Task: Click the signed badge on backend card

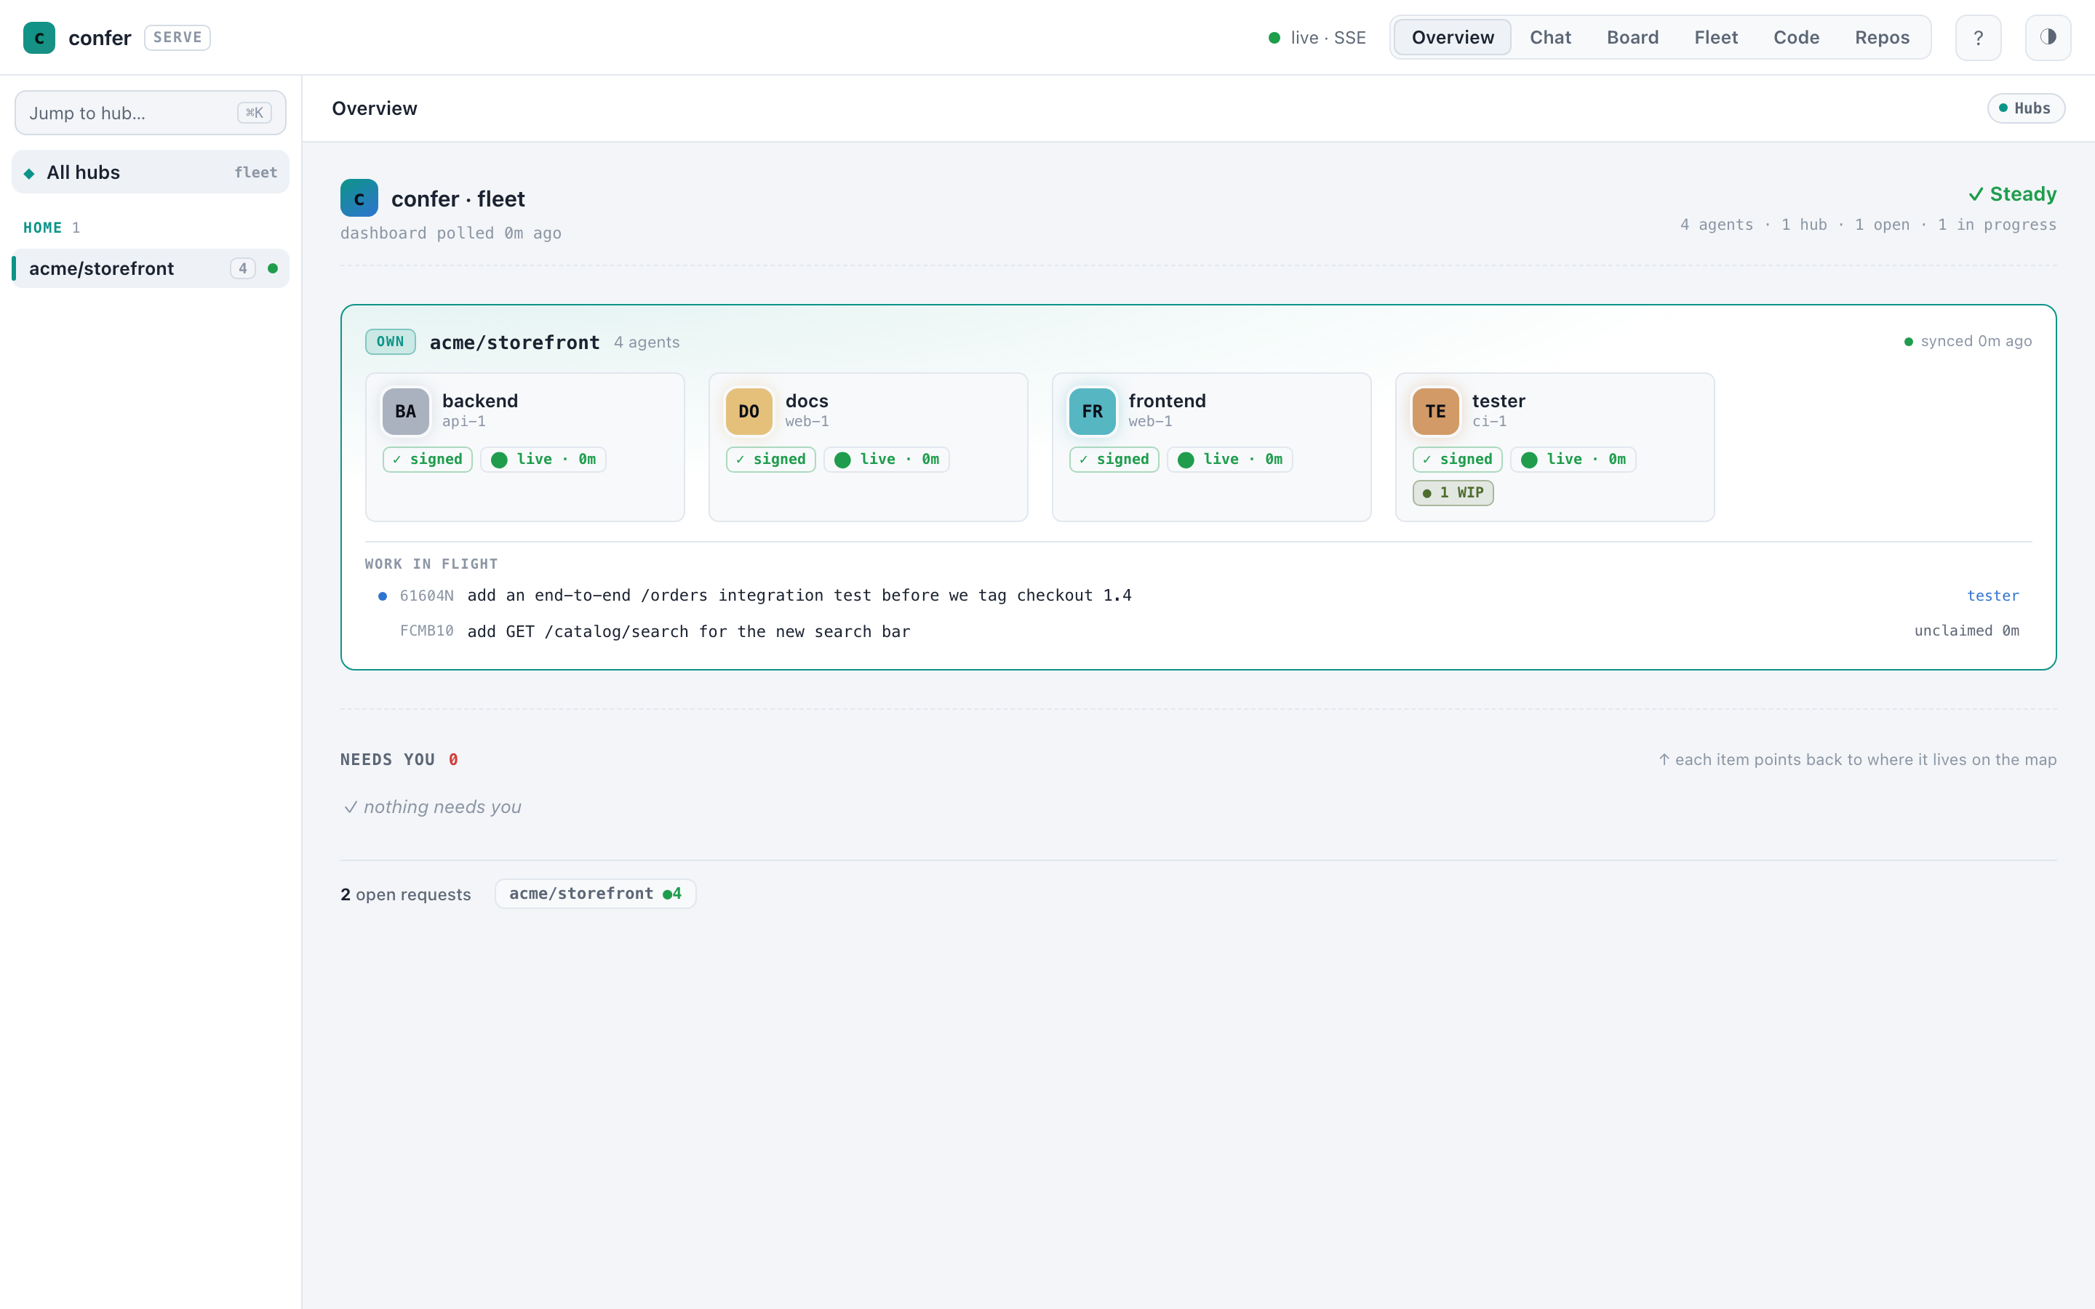Action: pos(428,459)
